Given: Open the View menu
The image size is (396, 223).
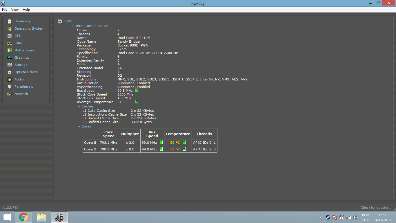Looking at the screenshot, I should click(15, 10).
